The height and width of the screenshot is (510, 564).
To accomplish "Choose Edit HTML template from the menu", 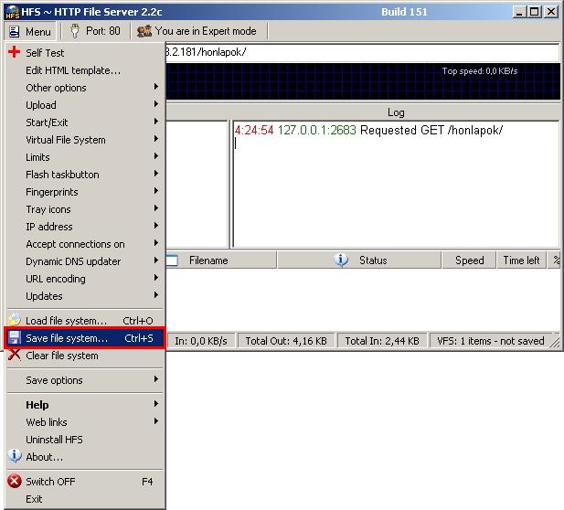I will click(85, 70).
